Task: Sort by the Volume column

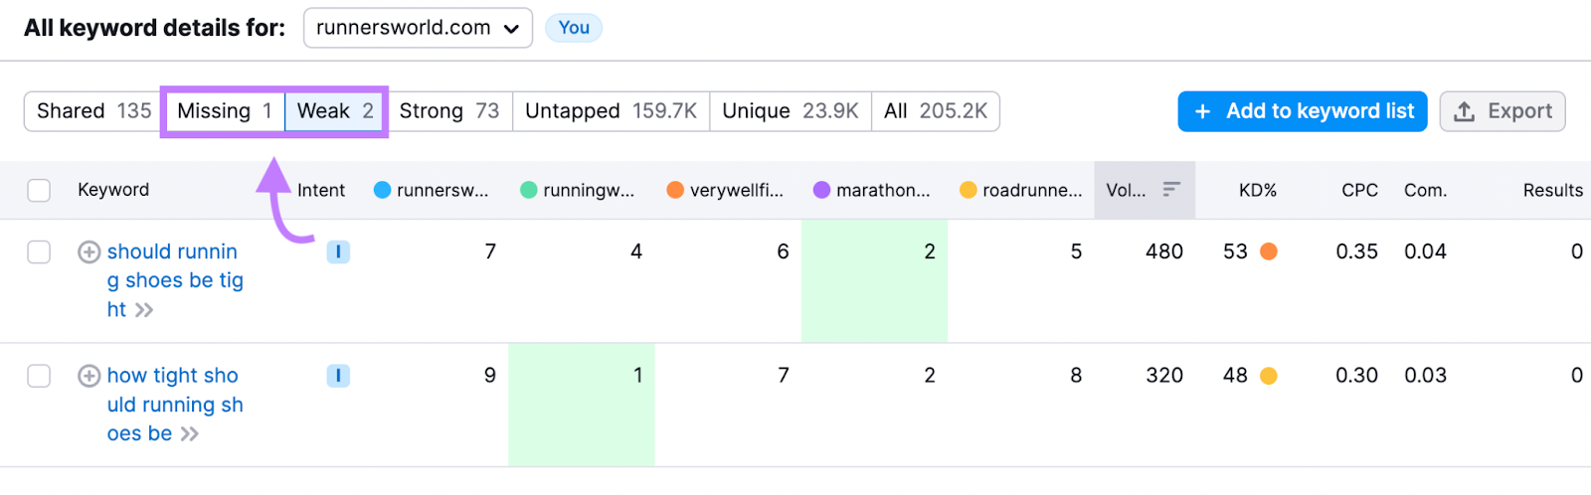Action: 1145,190
